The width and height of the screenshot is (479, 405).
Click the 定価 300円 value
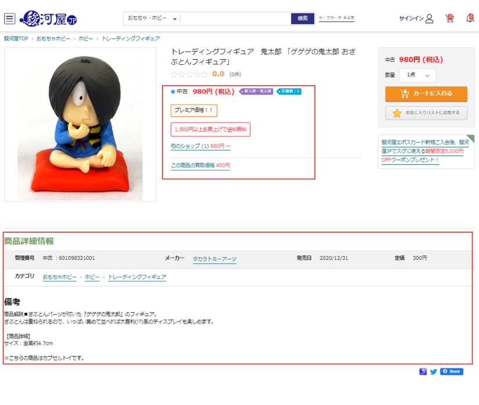point(420,258)
